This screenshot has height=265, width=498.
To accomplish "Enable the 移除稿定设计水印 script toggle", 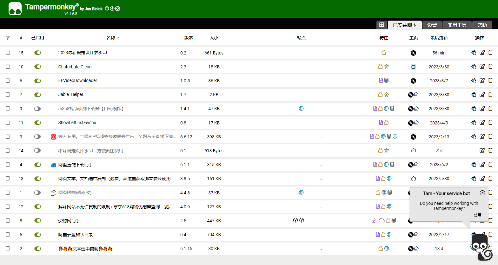I will click(x=37, y=150).
